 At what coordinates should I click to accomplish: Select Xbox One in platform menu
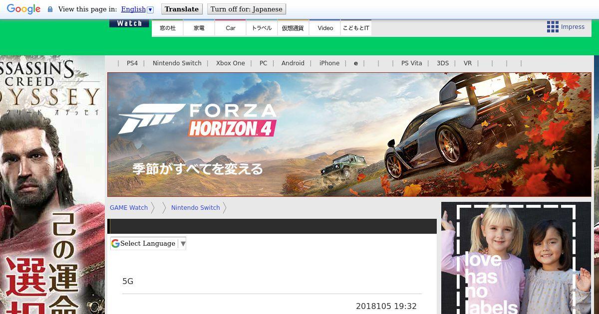tap(231, 63)
